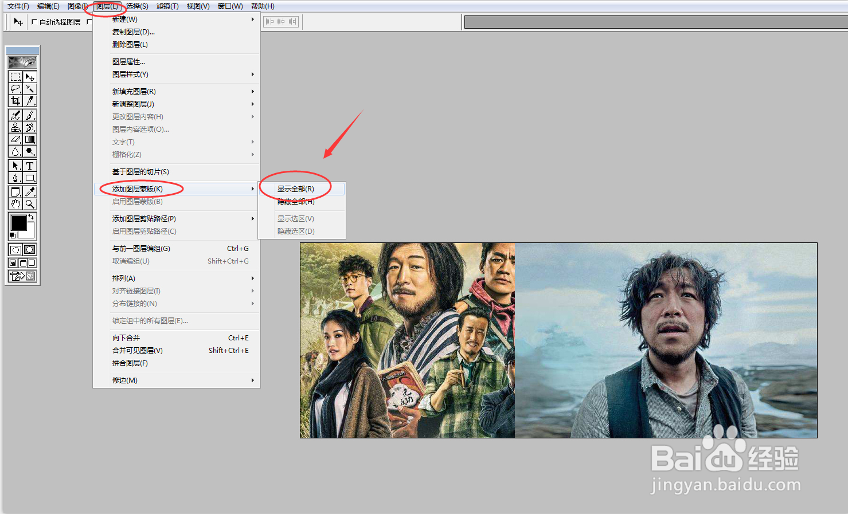
Task: Open the foreground color picker
Action: pos(18,222)
